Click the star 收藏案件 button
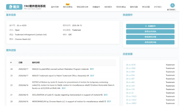The height and width of the screenshot is (109, 181). pyautogui.click(x=150, y=26)
